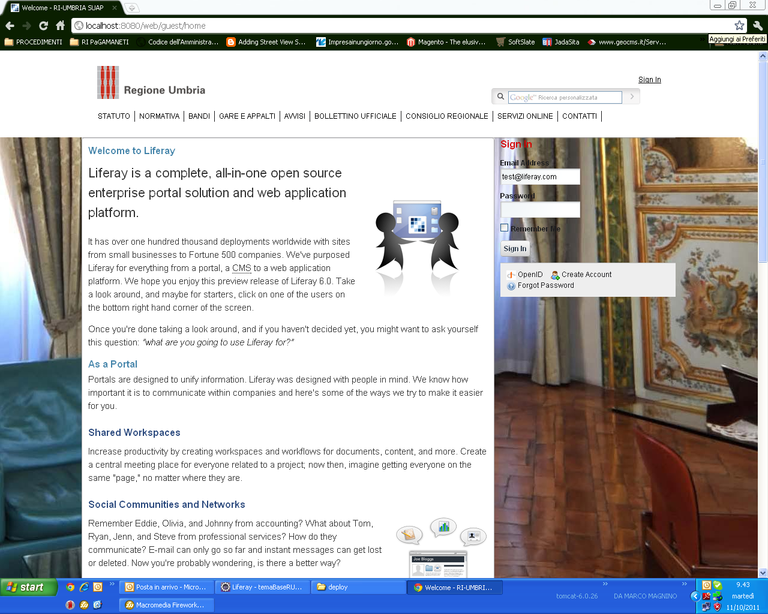This screenshot has height=614, width=768.
Task: Click the OpenID icon link
Action: click(511, 275)
